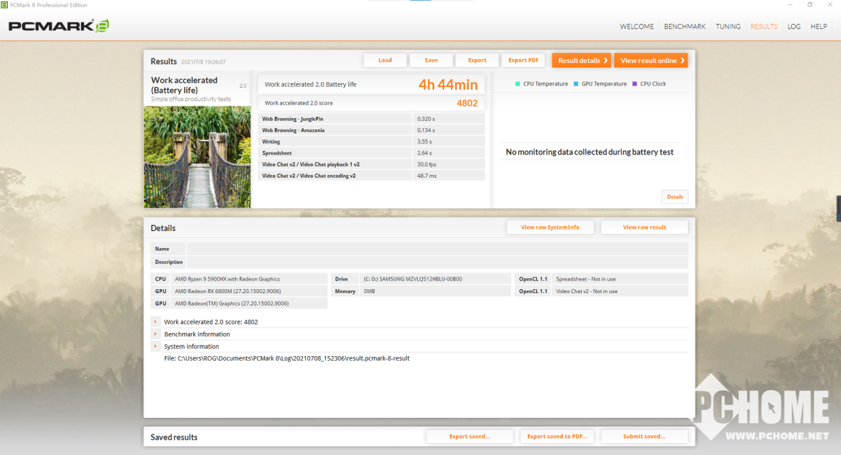Toggle CPU Temperature legend swatch

point(518,84)
